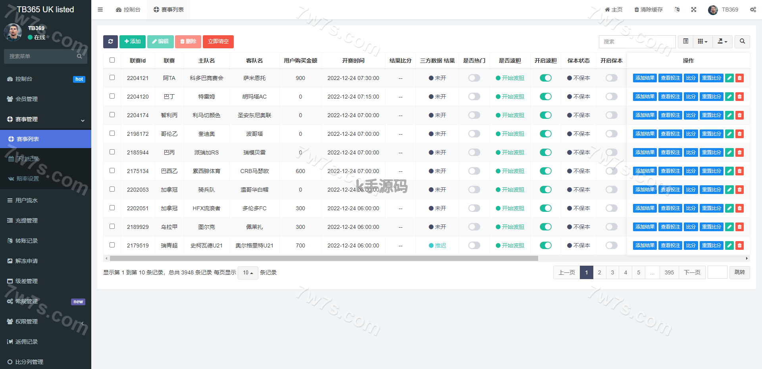
Task: Click 清除缓存 link in header
Action: tap(648, 10)
